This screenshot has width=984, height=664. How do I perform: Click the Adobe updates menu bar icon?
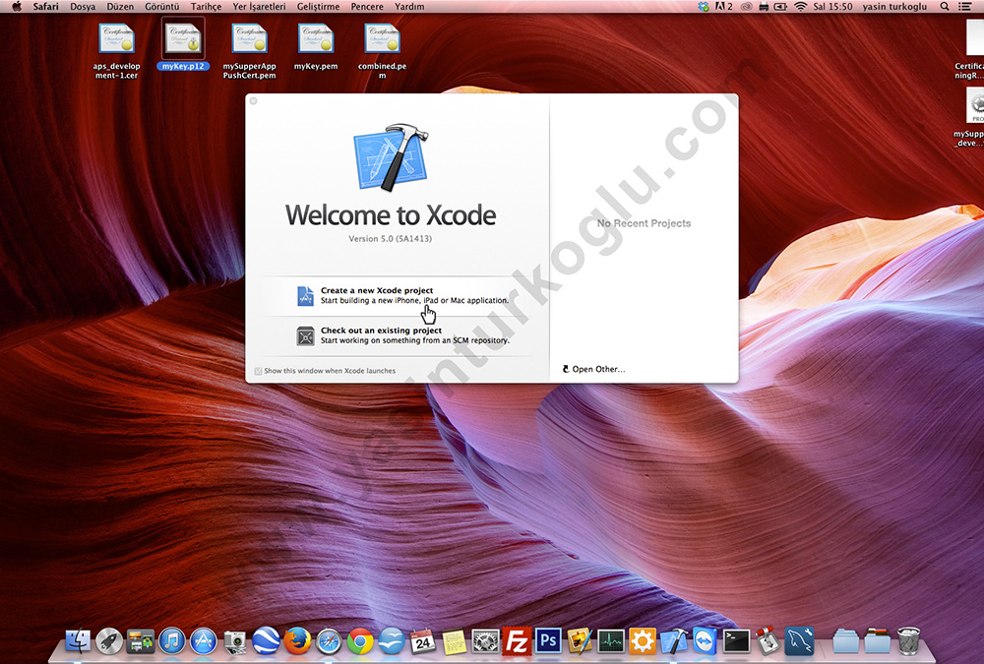[x=723, y=6]
